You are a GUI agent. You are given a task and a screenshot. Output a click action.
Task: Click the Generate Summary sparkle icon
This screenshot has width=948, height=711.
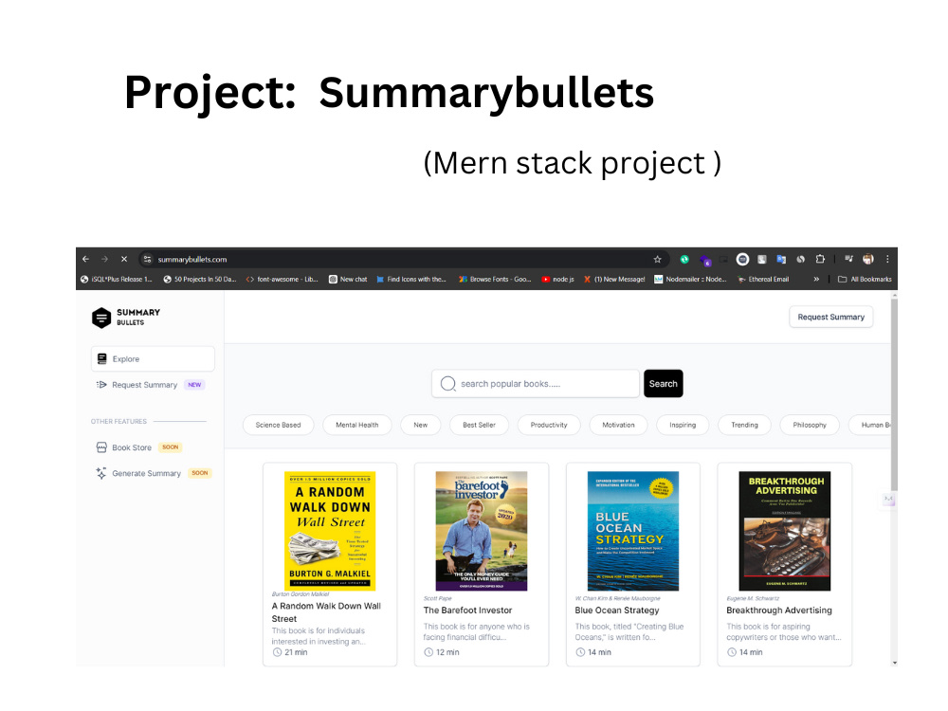(101, 473)
